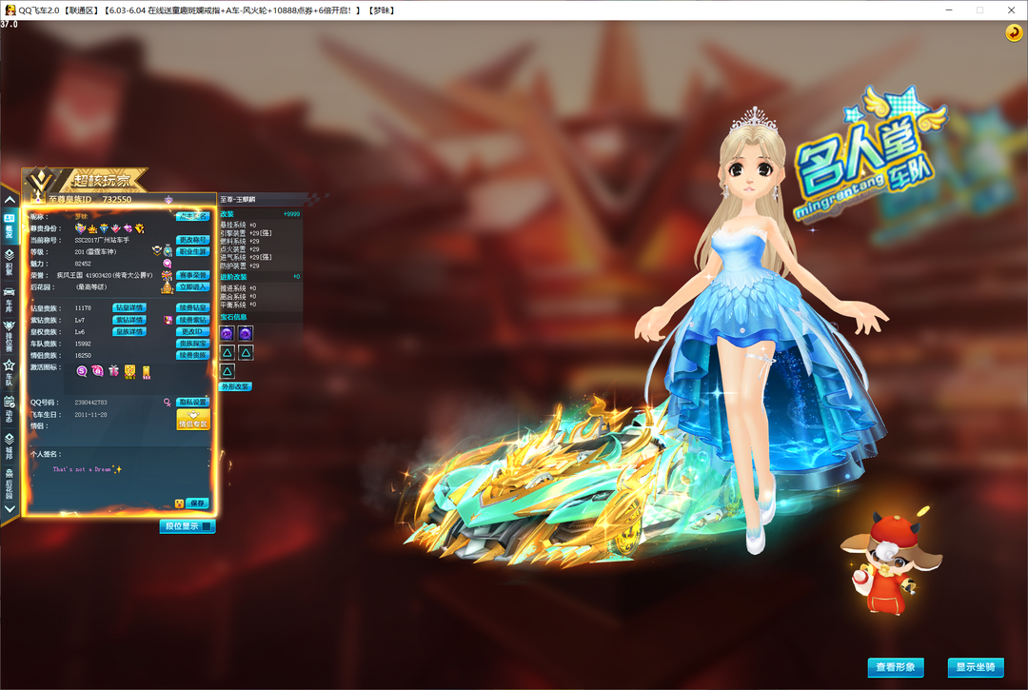Click the 更改称号 change title button
1028x690 pixels.
tap(192, 240)
